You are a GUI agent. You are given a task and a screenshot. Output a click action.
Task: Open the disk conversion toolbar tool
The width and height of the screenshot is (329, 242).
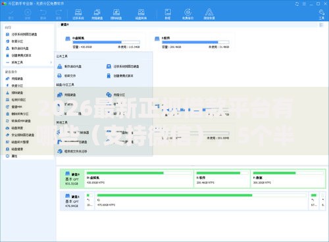click(x=141, y=14)
